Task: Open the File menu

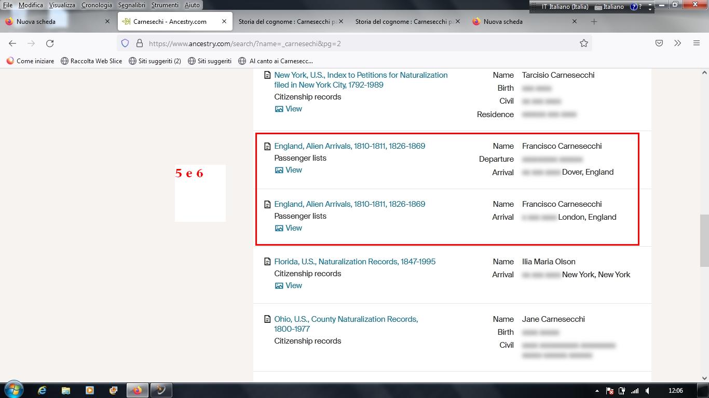Action: tap(8, 5)
